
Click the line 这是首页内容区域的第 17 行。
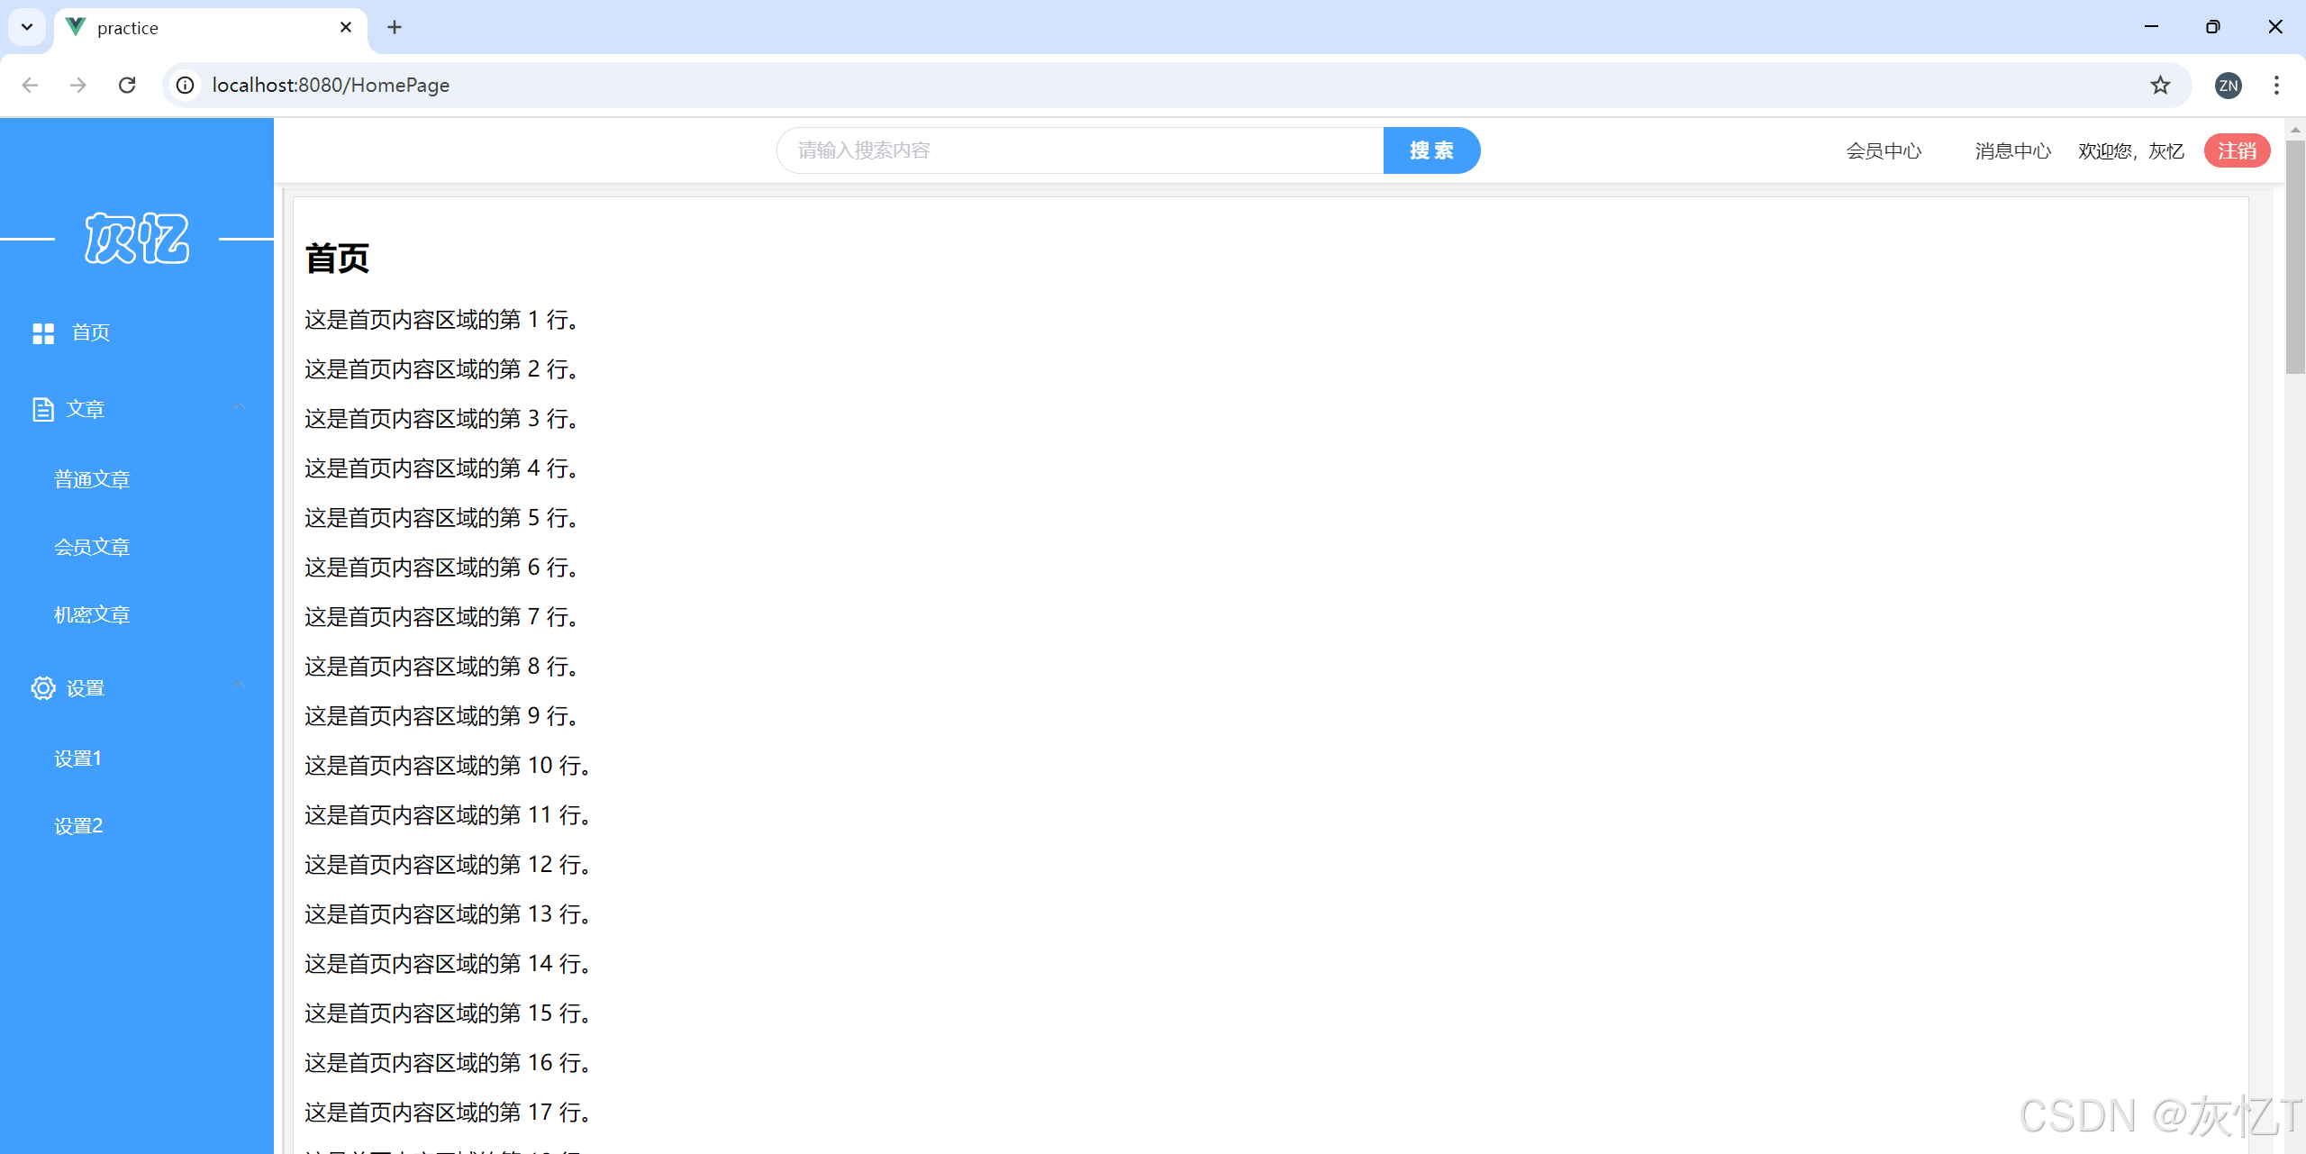coord(448,1113)
